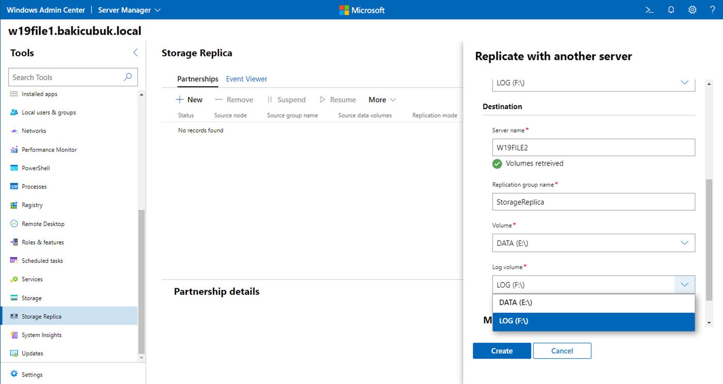Click the Server name field W19FILE2

click(593, 147)
